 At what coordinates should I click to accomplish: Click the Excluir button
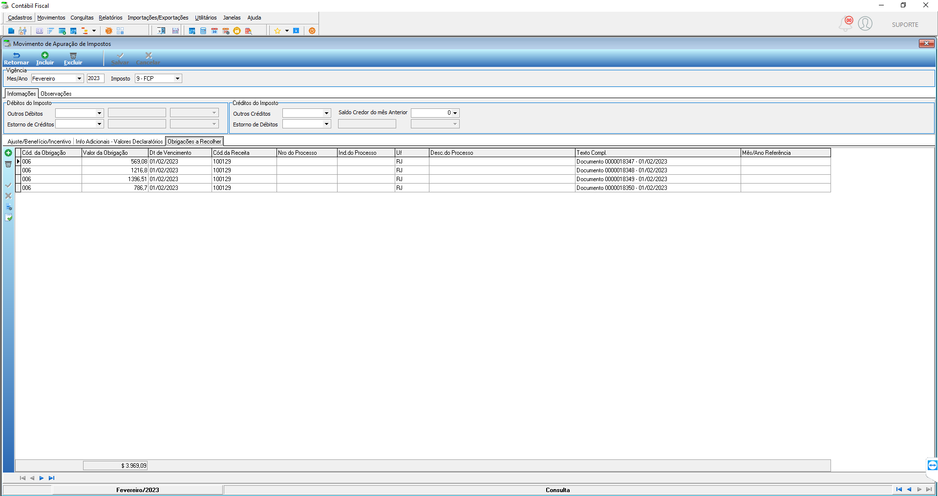click(x=73, y=59)
